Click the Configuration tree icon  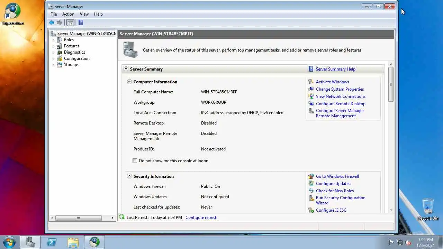(x=60, y=58)
